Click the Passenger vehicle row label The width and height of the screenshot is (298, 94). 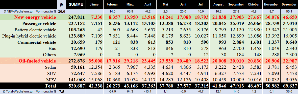coord(39,24)
